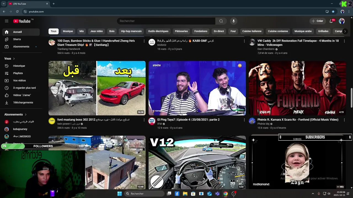Screen dimensions: 353x198
Task: Click the search magnifier button
Action: [221, 21]
